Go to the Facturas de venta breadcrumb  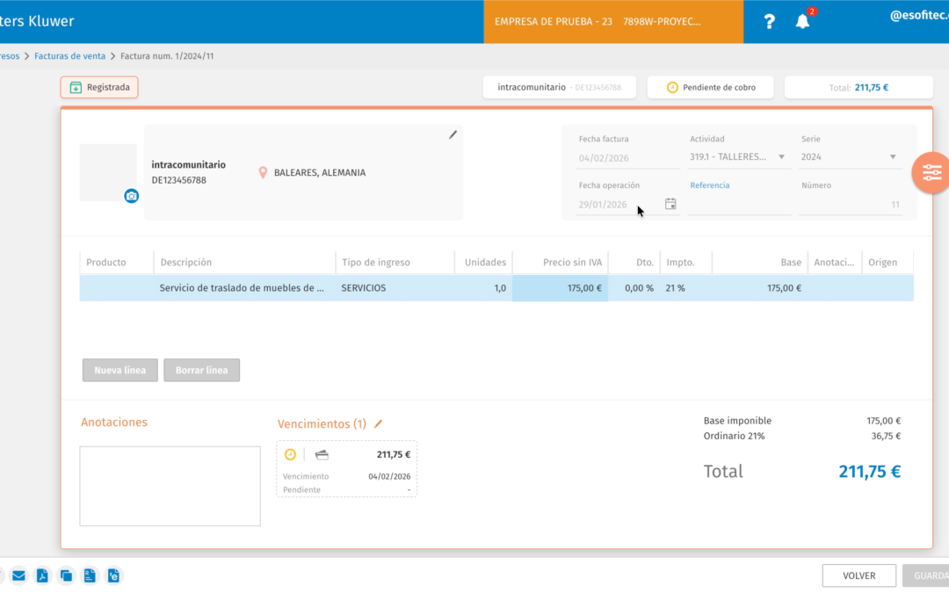(69, 55)
